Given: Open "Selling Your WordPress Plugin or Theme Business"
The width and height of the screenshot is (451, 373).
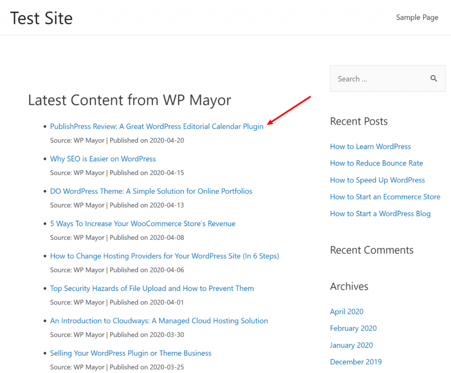Looking at the screenshot, I should click(x=130, y=353).
